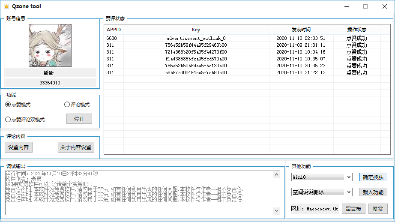Click 确定换肤 button
This screenshot has height=222, width=395.
tap(373, 177)
